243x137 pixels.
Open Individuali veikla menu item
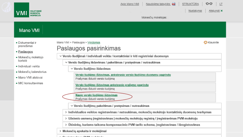pyautogui.click(x=29, y=66)
